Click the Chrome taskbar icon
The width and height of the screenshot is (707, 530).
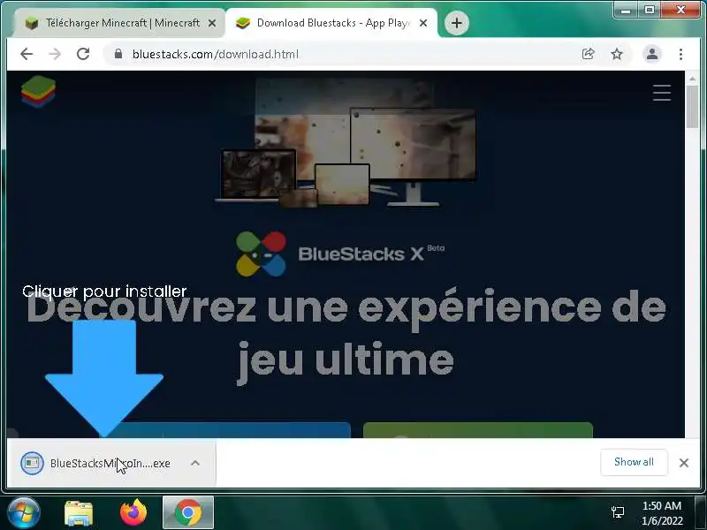coord(188,513)
